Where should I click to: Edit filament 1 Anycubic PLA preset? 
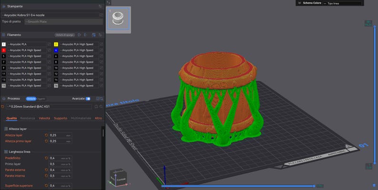(49, 44)
